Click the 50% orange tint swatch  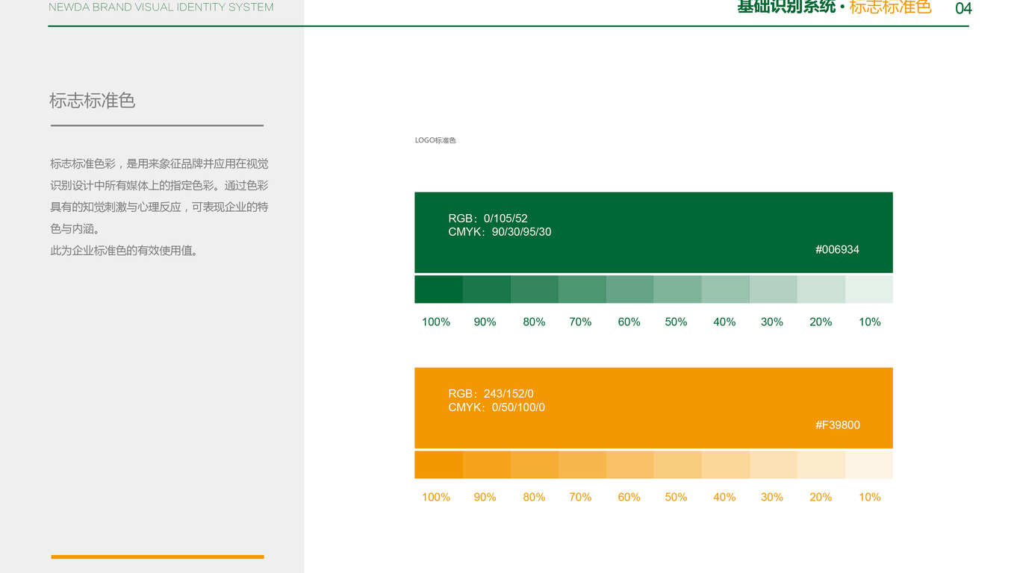coord(678,465)
